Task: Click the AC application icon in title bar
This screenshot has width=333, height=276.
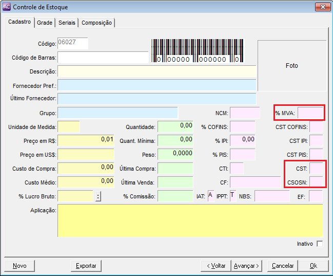Action: coord(7,7)
